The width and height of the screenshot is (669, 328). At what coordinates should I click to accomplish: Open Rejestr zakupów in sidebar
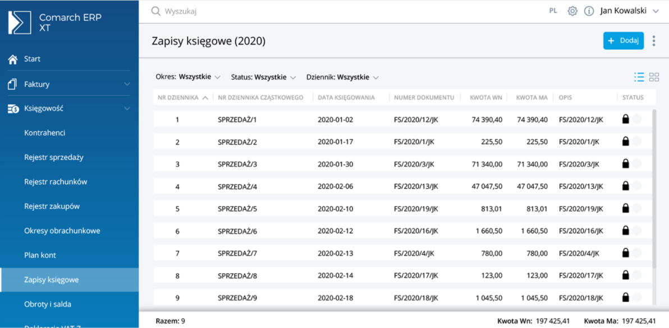(52, 207)
